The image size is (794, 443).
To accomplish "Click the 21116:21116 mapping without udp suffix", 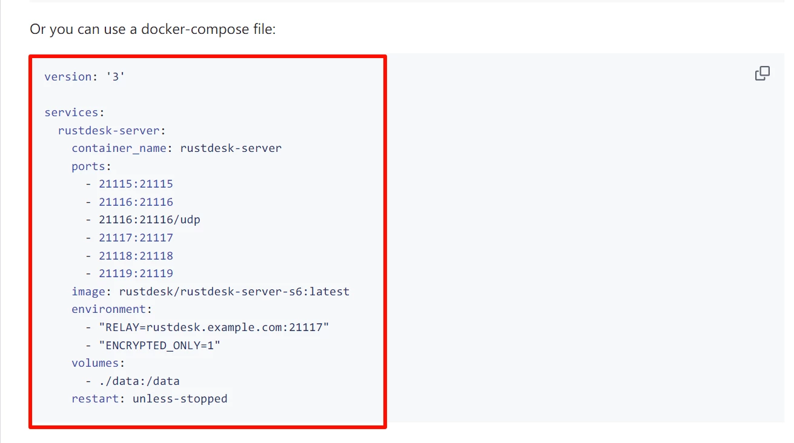I will coord(136,202).
